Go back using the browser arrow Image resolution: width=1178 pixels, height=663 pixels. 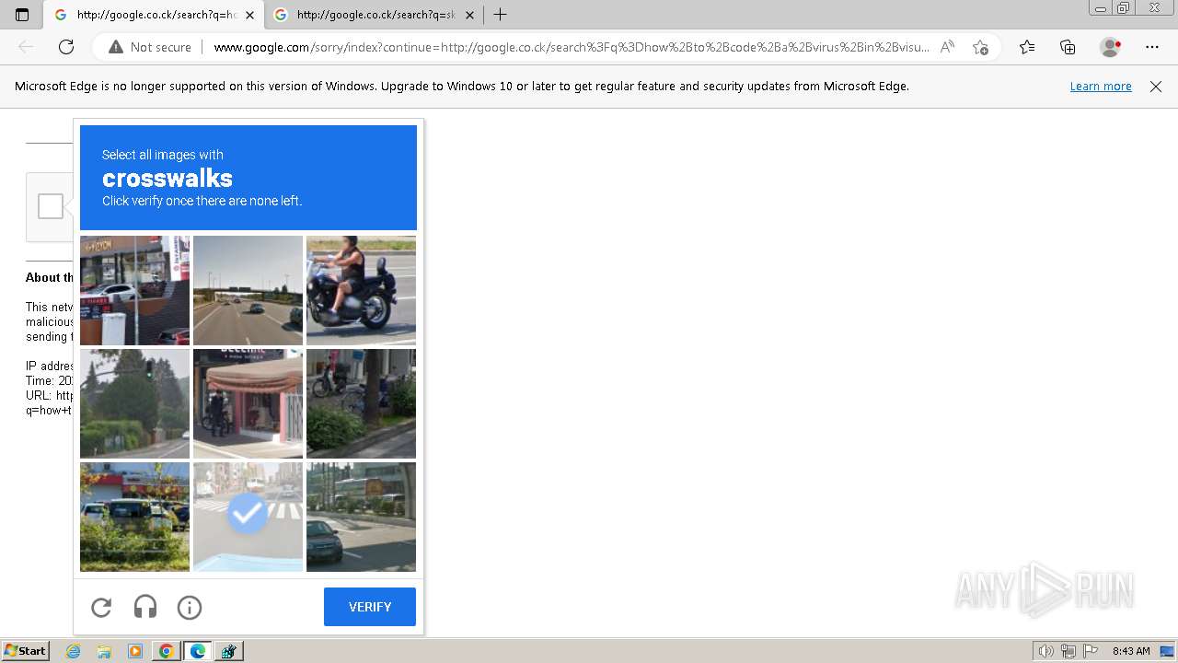pyautogui.click(x=26, y=47)
